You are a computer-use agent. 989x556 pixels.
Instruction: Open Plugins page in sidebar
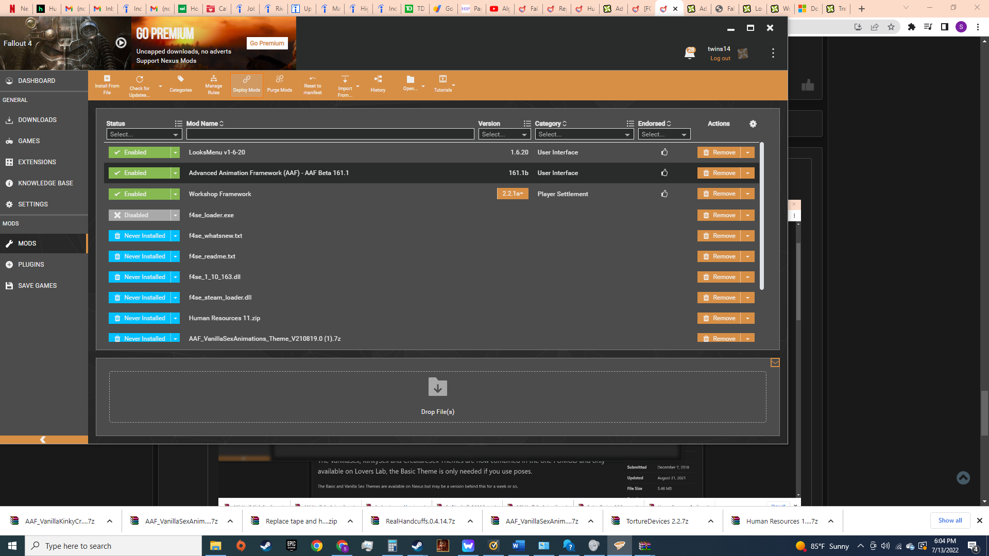pos(44,265)
